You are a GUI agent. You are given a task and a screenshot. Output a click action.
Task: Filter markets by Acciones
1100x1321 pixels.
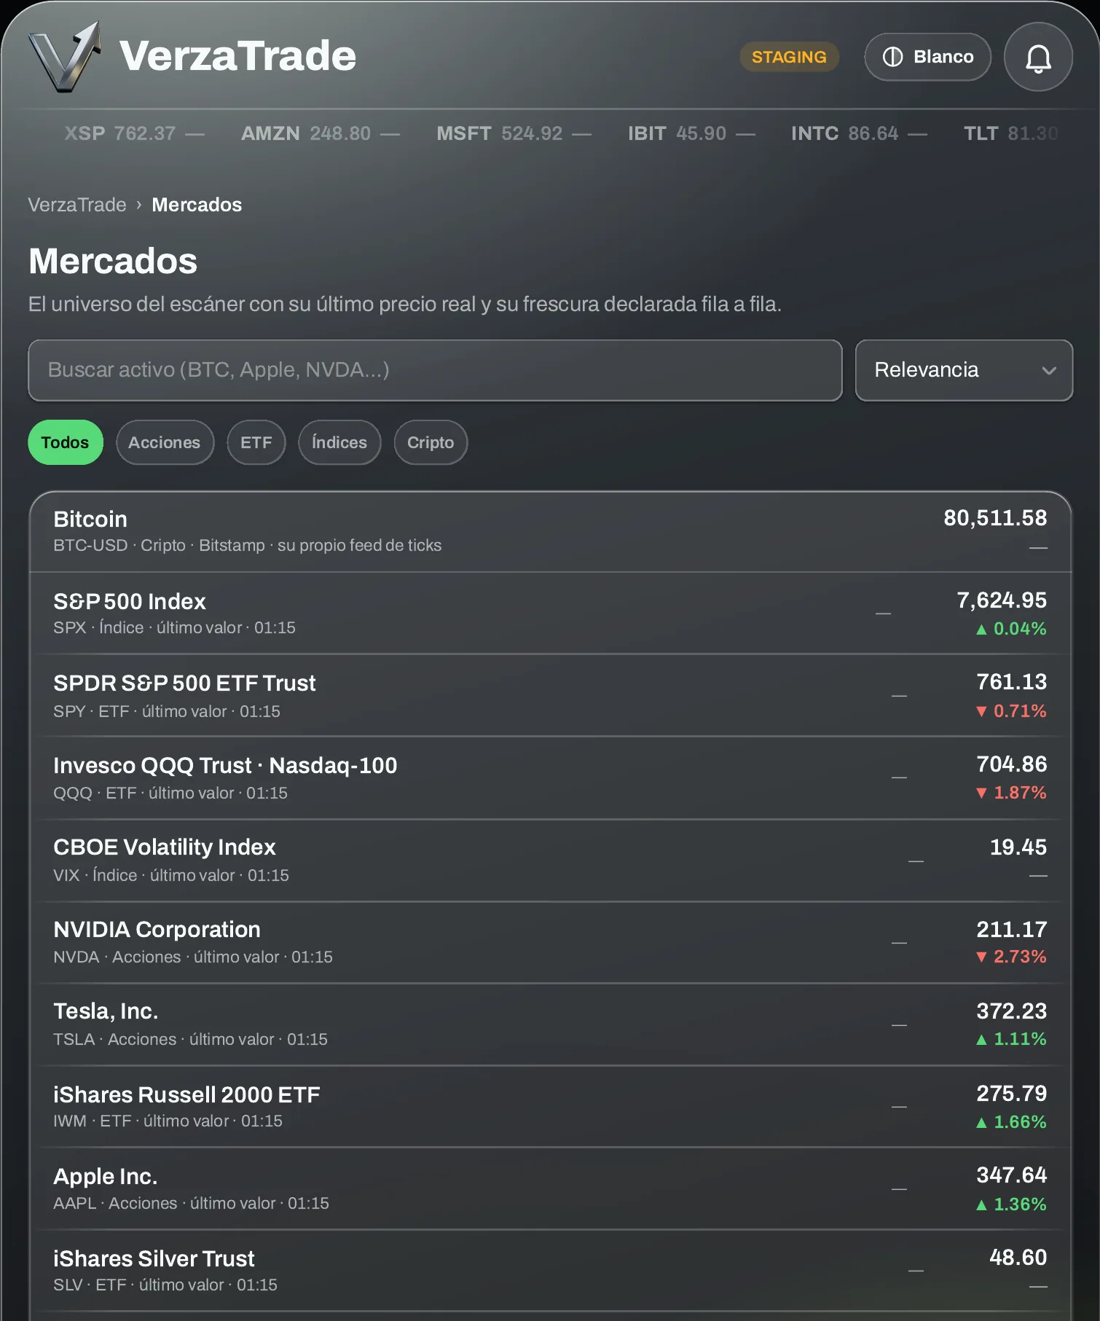(x=165, y=442)
